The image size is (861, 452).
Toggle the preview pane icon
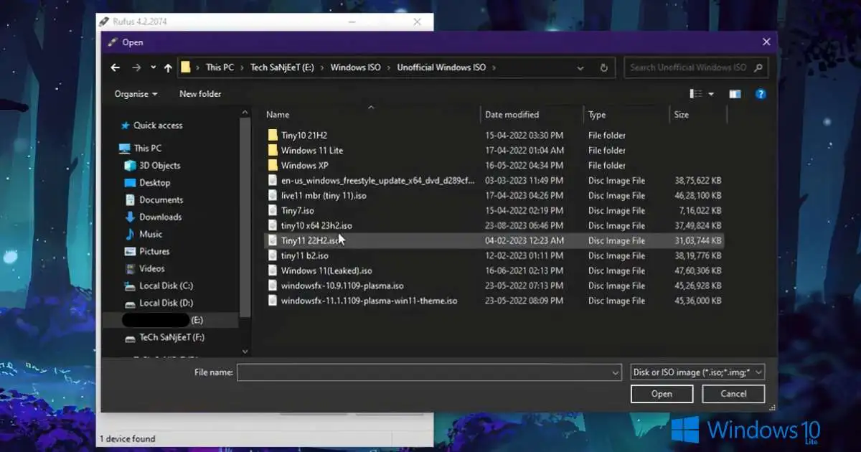coord(735,94)
